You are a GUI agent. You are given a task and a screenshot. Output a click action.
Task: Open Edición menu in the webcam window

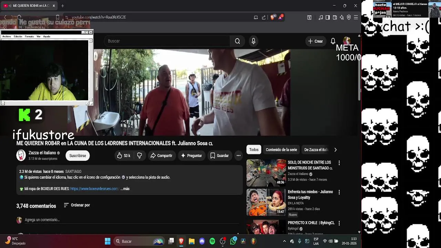18,37
